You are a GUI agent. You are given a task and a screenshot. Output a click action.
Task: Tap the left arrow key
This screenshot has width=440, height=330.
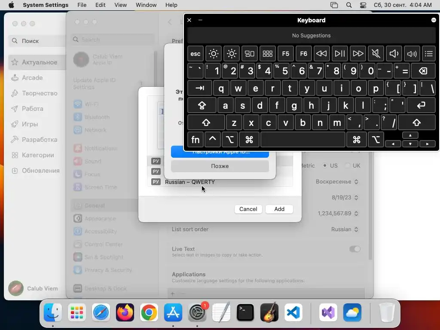393,144
